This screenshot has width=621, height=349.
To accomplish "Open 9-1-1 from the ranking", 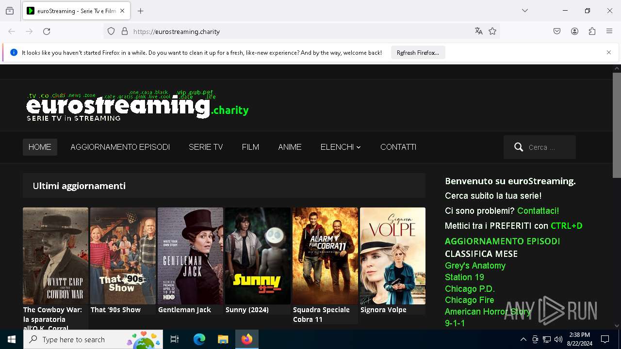I will point(455,323).
